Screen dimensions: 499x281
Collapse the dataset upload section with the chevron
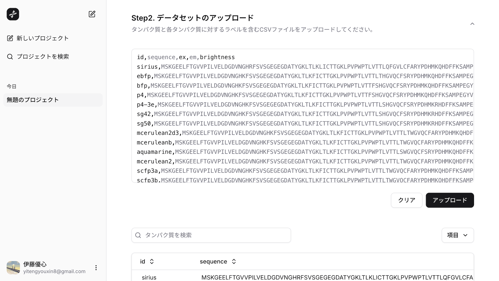point(472,24)
